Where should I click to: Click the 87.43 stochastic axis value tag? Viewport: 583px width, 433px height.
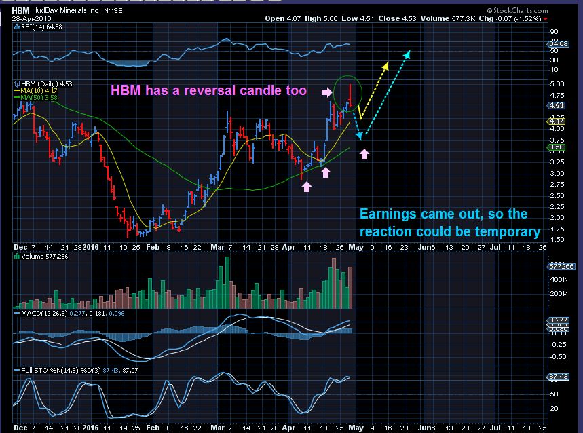pyautogui.click(x=558, y=377)
